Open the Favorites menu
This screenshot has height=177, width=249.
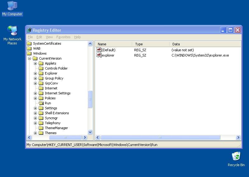pyautogui.click(x=63, y=37)
